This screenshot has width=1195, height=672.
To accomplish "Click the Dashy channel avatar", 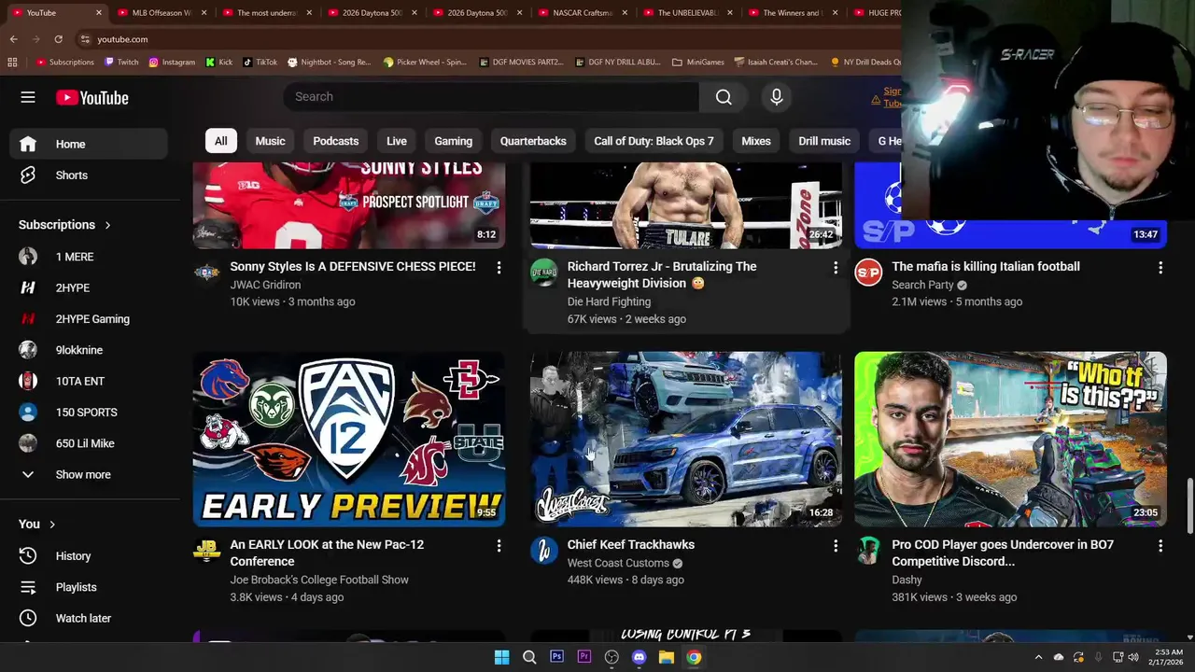I will [x=868, y=551].
